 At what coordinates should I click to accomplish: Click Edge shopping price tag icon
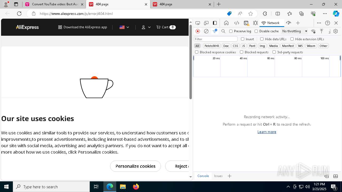(x=229, y=14)
